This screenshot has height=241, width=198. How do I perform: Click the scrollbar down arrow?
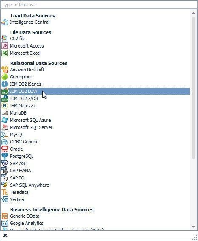pos(193,227)
